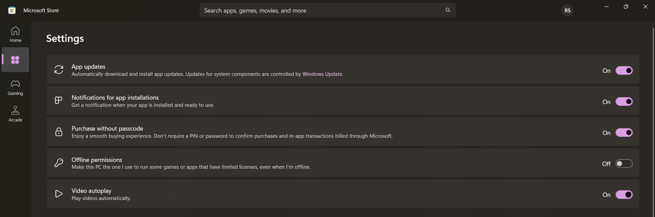Viewport: 655px width, 217px height.
Task: Click the play icon for Video autoplay
Action: [59, 194]
